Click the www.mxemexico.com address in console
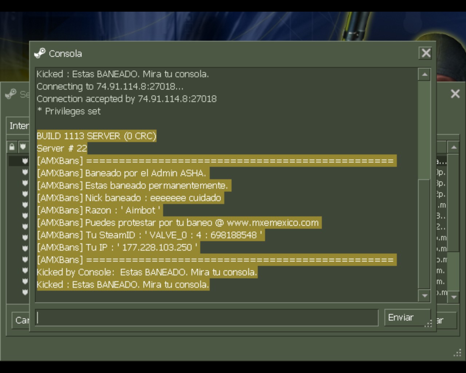466x373 pixels. 272,223
